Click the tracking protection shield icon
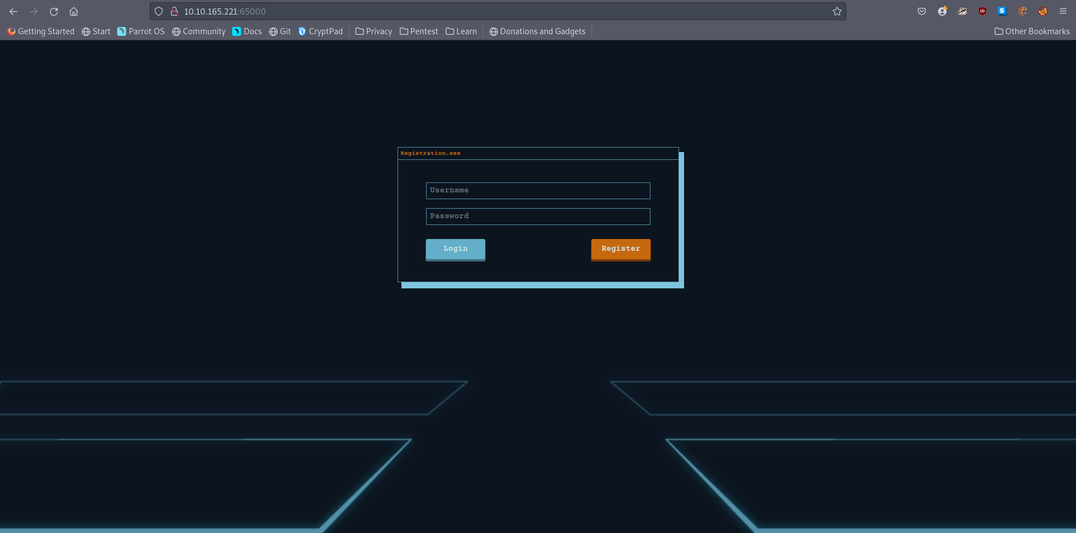This screenshot has height=533, width=1076. click(159, 11)
